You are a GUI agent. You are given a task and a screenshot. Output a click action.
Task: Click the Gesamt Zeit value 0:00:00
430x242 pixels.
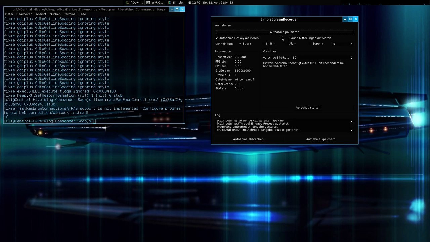pos(240,57)
